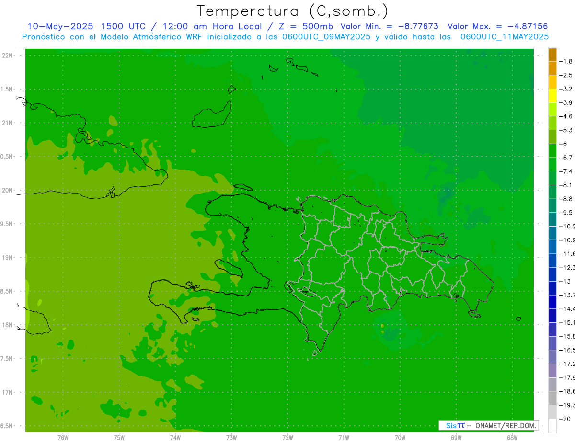Click the "-8.1" colorbar label
Image resolution: width=575 pixels, height=444 pixels.
click(566, 185)
